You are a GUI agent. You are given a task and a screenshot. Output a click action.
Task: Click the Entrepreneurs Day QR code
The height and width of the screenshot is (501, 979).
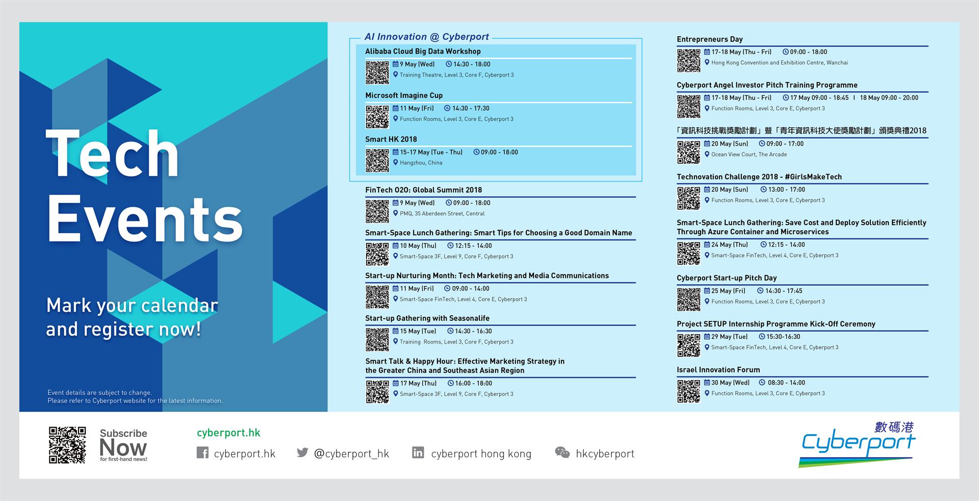(689, 60)
